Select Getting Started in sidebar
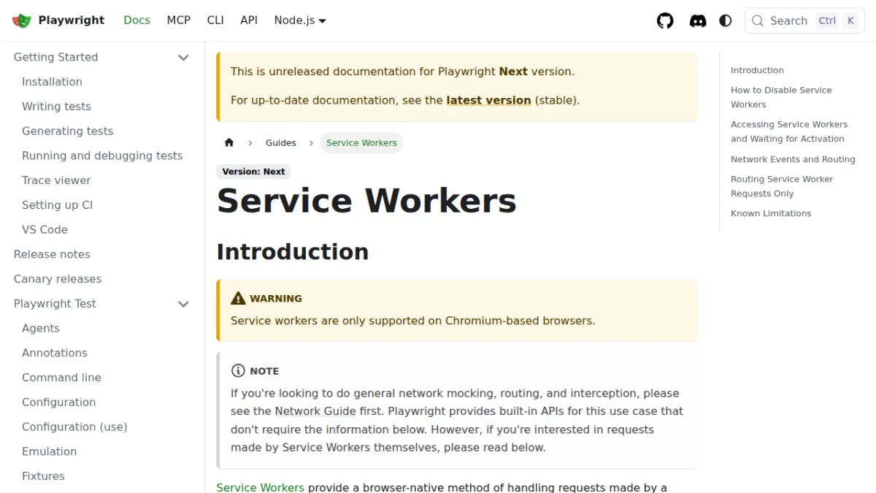The image size is (876, 493). pos(55,57)
